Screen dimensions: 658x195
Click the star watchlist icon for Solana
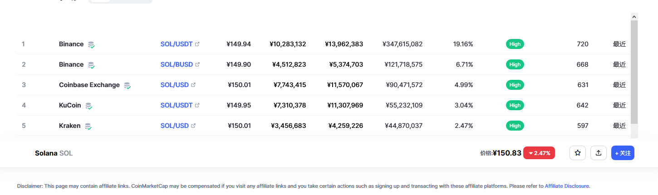tap(578, 153)
